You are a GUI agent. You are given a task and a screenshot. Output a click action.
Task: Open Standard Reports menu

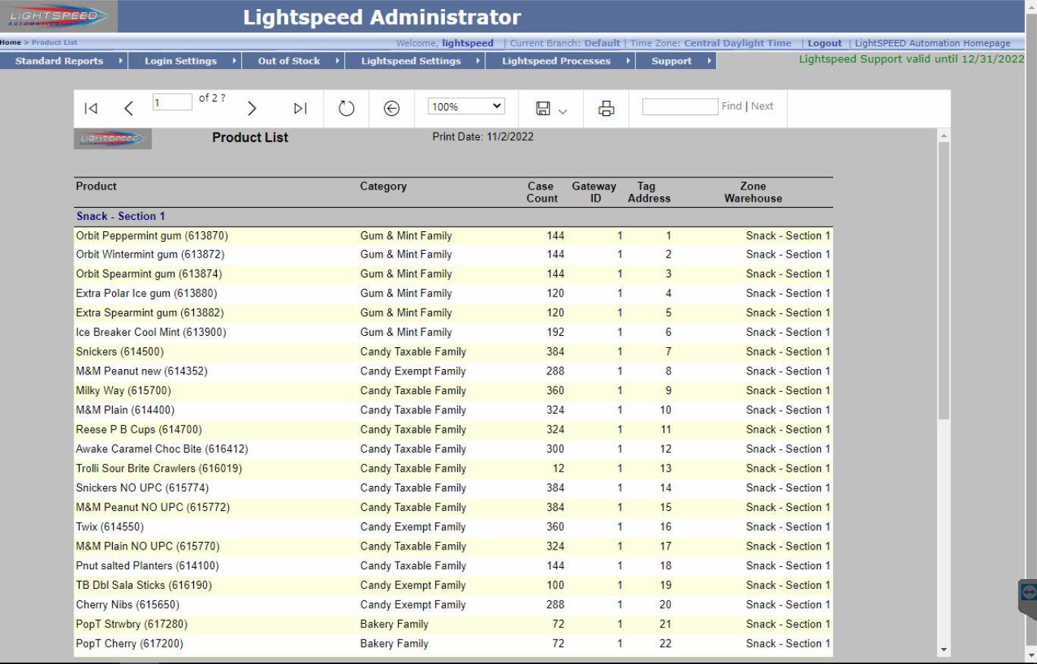(64, 61)
